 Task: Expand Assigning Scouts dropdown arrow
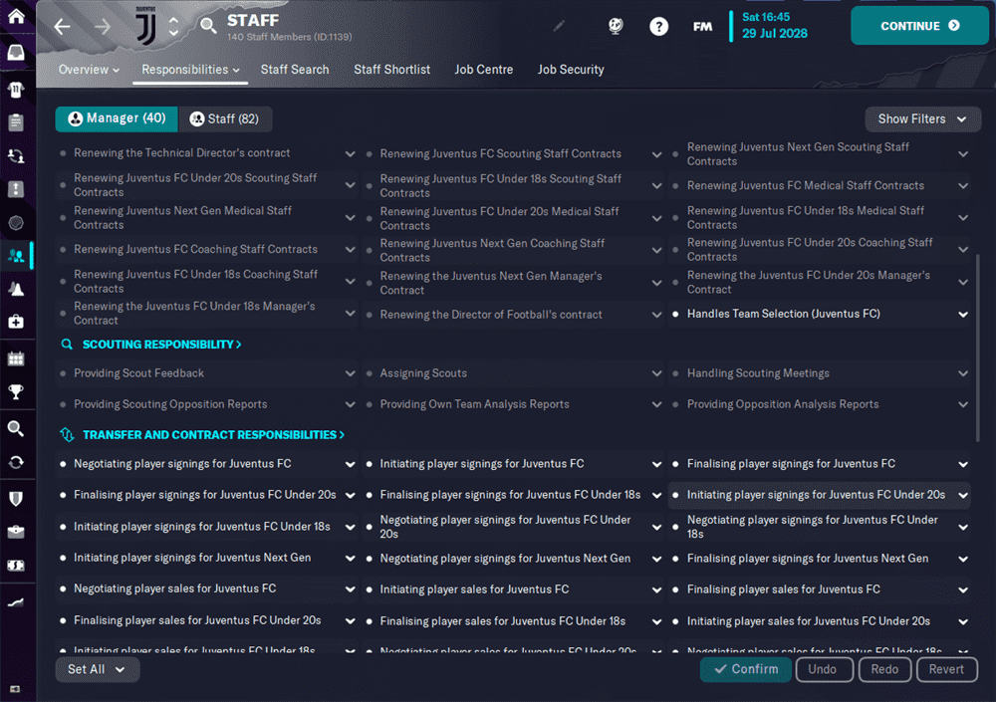656,373
